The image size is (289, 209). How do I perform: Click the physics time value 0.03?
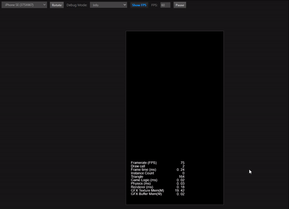181,183
